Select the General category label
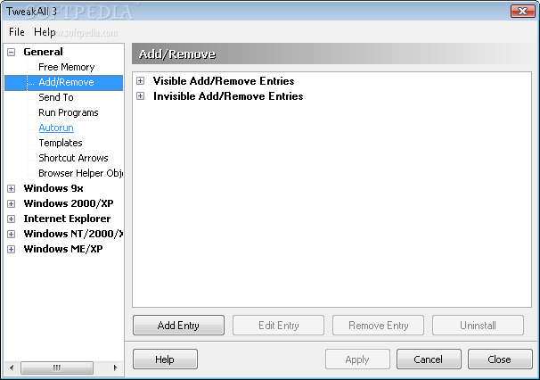This screenshot has height=380, width=540. (43, 52)
